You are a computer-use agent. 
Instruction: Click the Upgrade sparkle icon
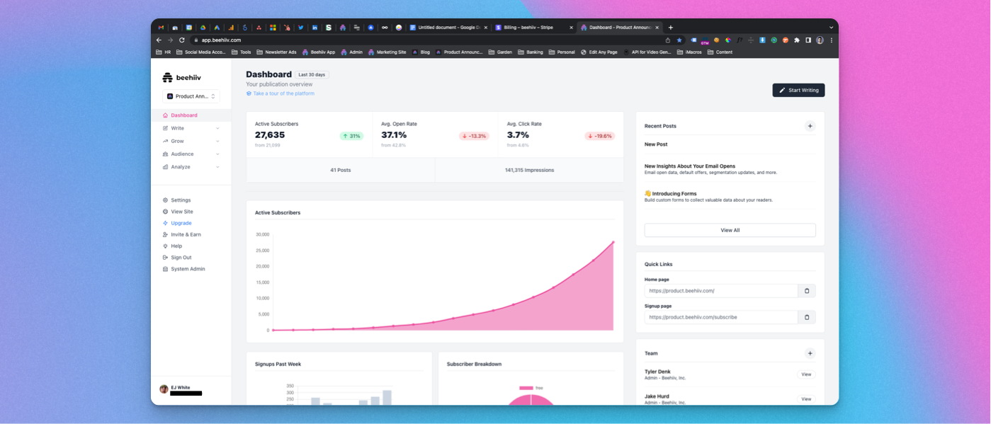point(165,223)
